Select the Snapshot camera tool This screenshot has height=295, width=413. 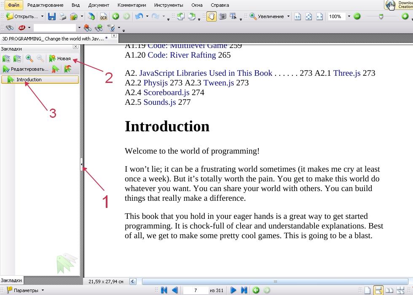point(222,16)
